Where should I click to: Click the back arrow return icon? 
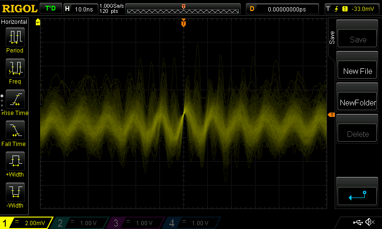(x=357, y=195)
